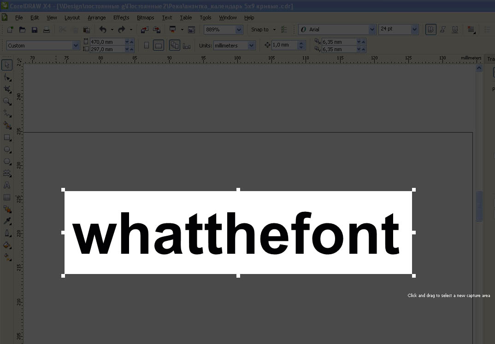Set page to Landscape orientation

click(159, 46)
